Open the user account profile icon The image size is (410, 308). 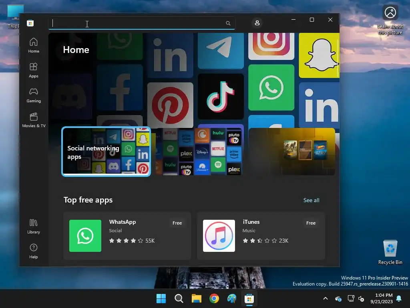[x=257, y=23]
